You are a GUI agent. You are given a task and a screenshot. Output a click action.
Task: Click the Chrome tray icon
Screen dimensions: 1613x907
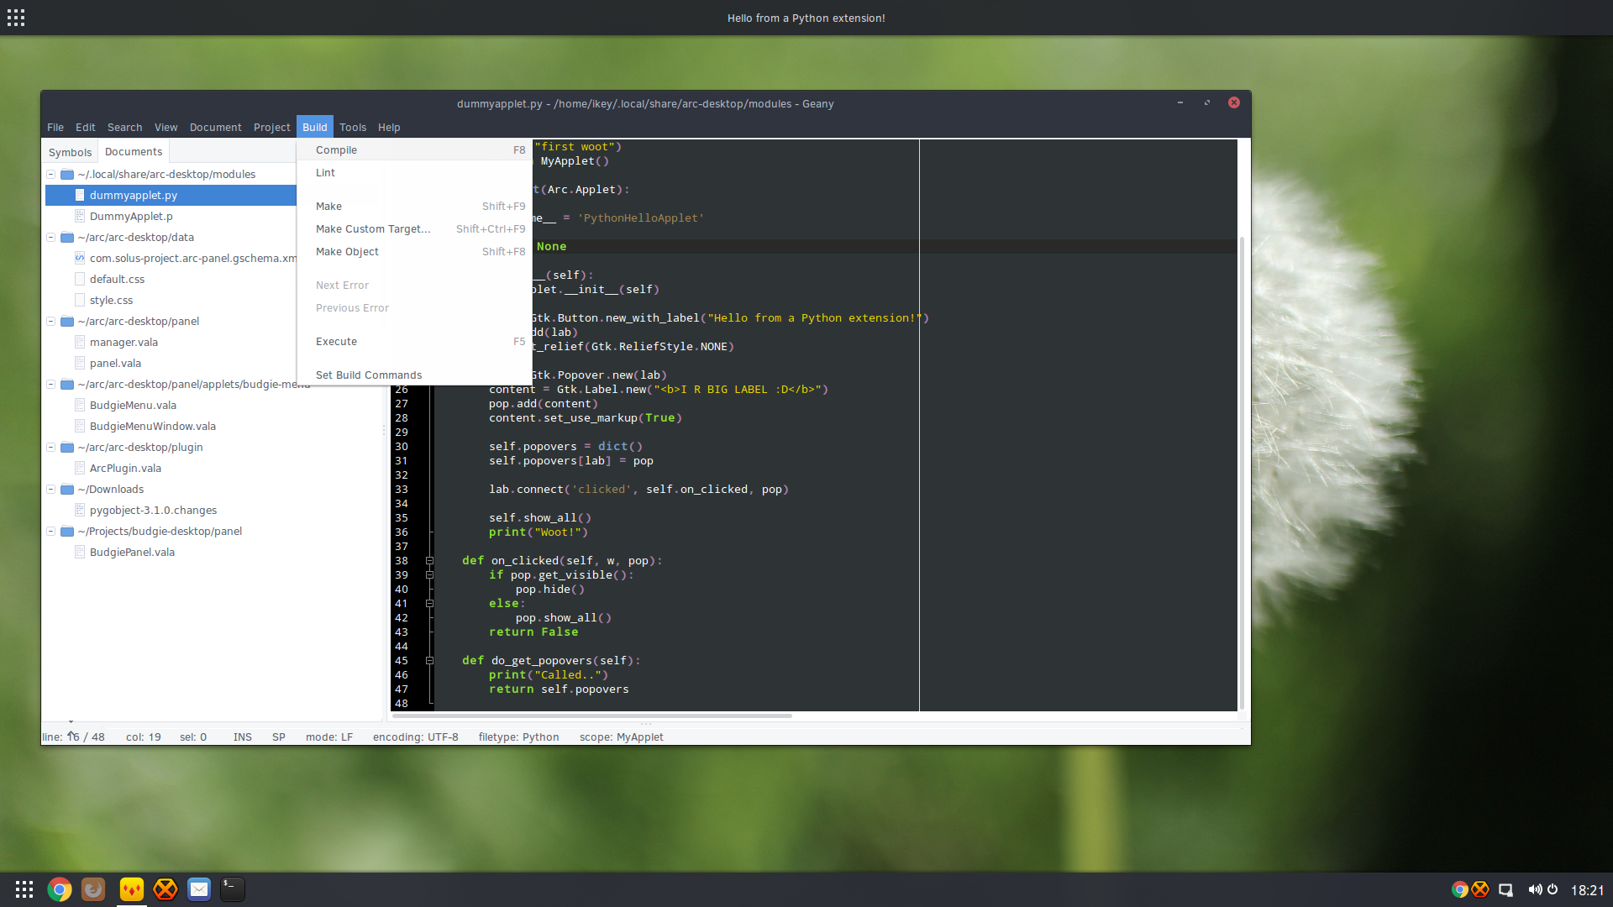(1459, 889)
